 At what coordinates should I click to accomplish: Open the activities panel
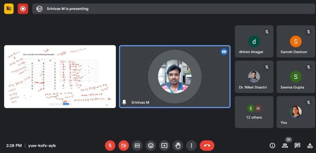(x=309, y=146)
